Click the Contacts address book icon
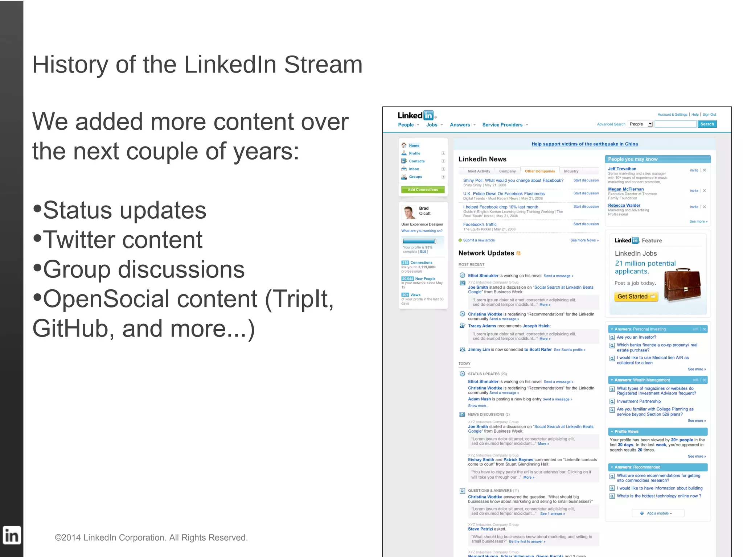The width and height of the screenshot is (743, 557). click(x=404, y=161)
